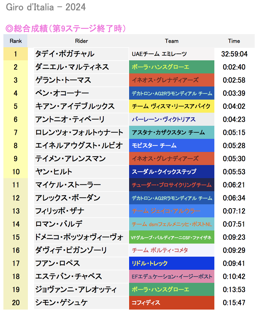Click the time gap 0:03:39

(234, 93)
